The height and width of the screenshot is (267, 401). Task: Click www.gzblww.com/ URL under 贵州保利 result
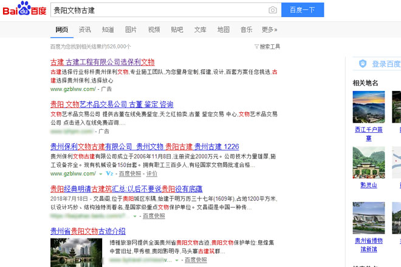(73, 174)
